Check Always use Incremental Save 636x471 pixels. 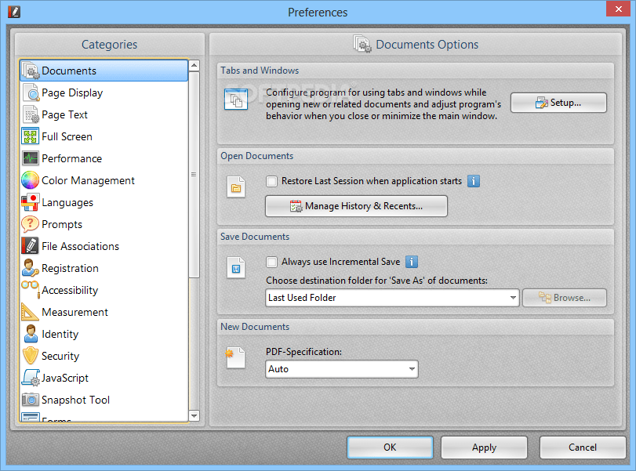coord(271,262)
